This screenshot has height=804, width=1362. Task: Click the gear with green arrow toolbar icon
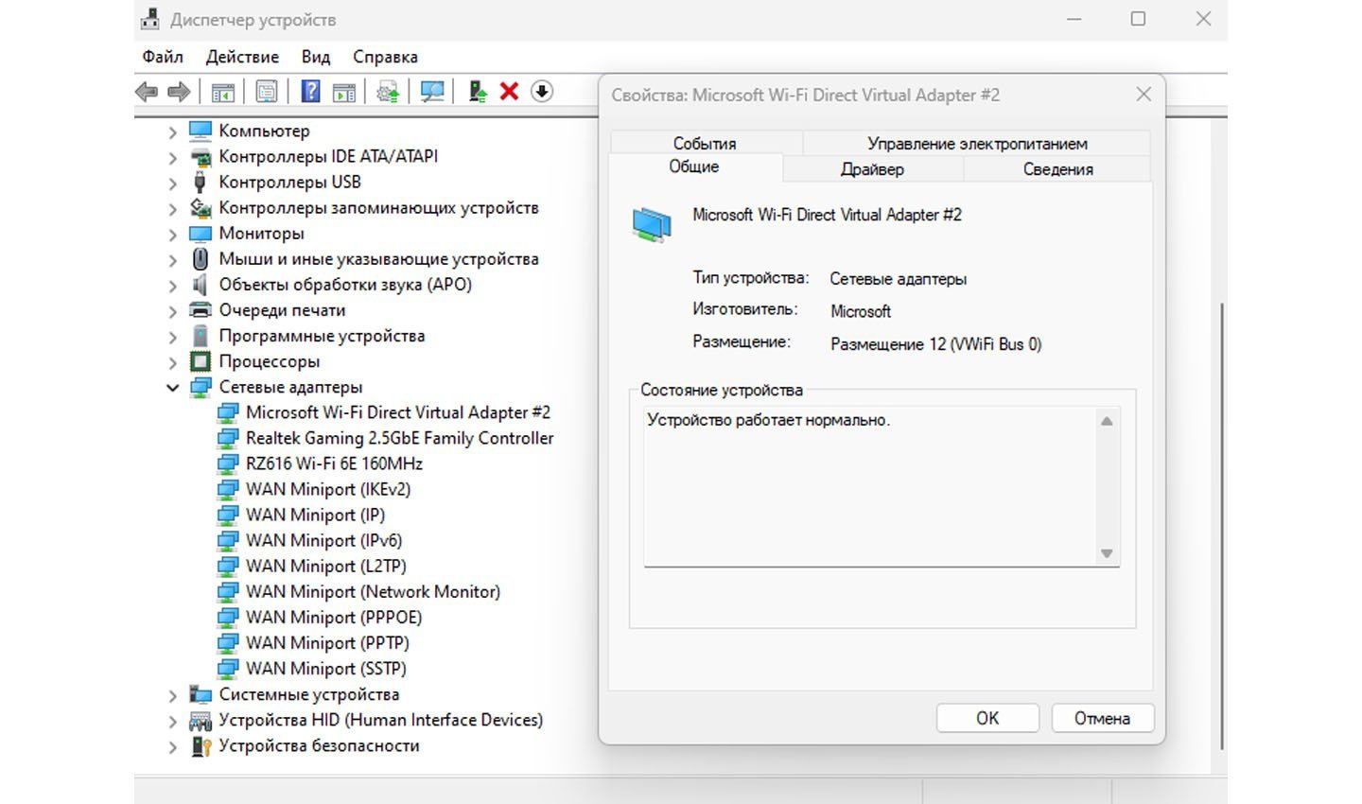click(x=388, y=92)
